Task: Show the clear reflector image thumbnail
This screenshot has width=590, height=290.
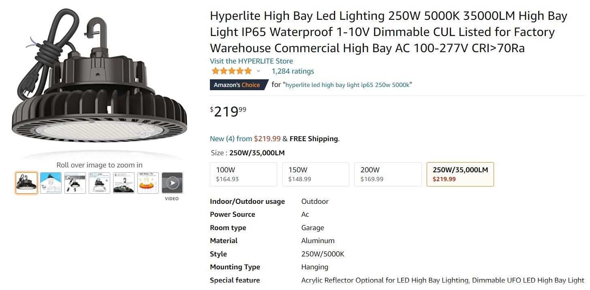Action: click(x=99, y=183)
